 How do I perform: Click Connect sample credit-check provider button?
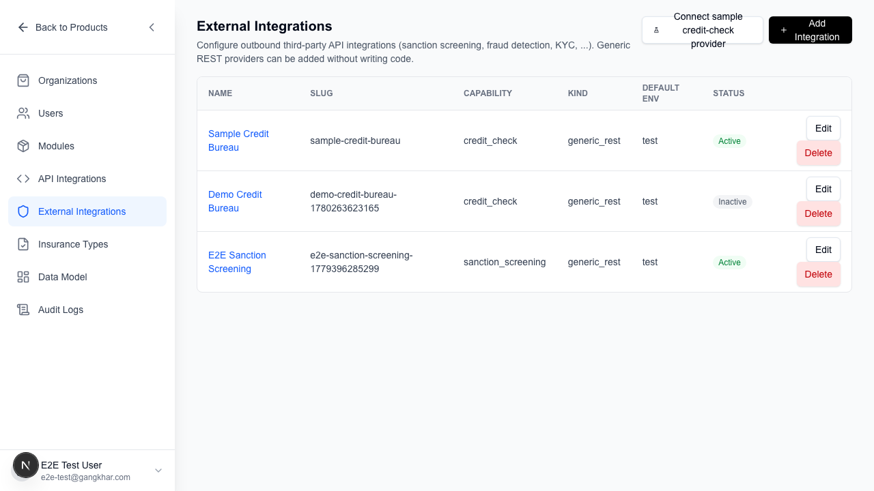702,30
